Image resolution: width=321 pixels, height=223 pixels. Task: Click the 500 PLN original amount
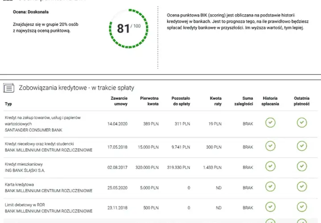point(151,208)
